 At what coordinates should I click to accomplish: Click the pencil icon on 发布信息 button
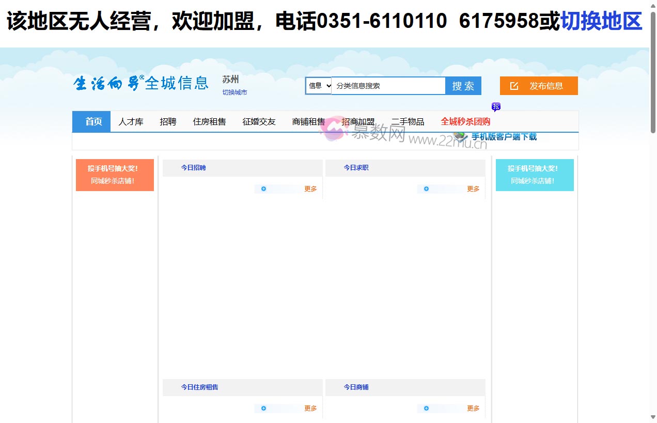pyautogui.click(x=514, y=86)
